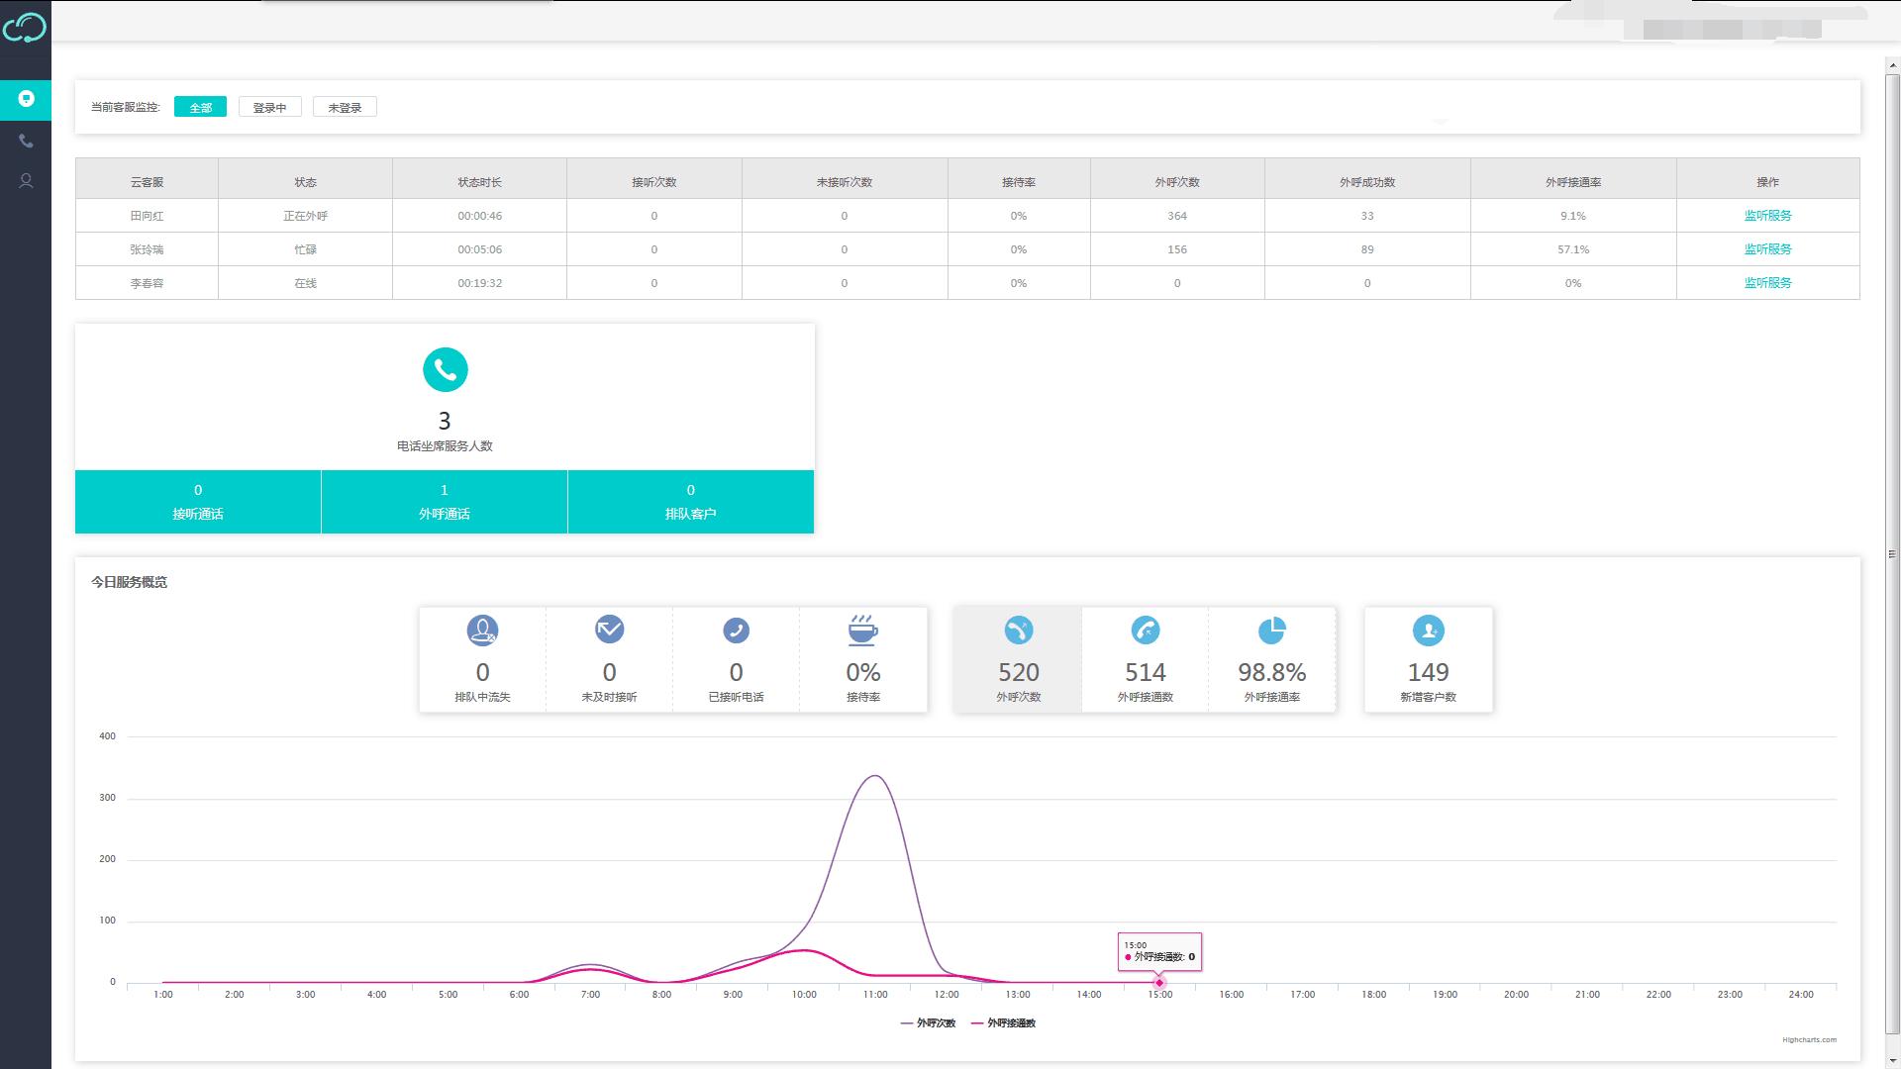Click the right vertical page scrollbar
Screen dimensions: 1901x1069
tap(1892, 554)
